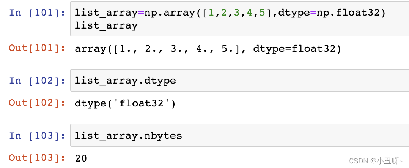Click the output value 20

[x=81, y=158]
